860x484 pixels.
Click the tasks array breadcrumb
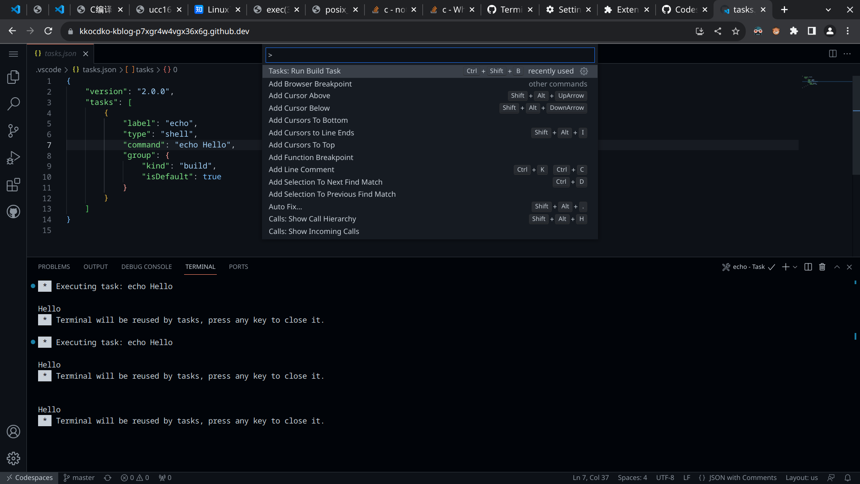click(x=139, y=69)
